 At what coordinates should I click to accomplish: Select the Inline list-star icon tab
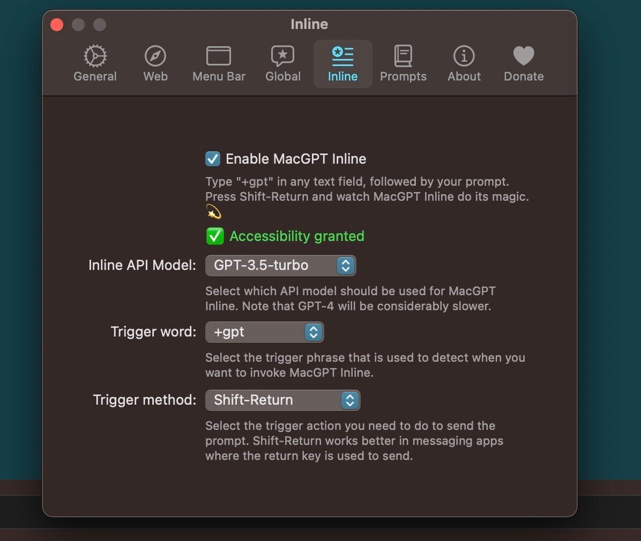(342, 56)
